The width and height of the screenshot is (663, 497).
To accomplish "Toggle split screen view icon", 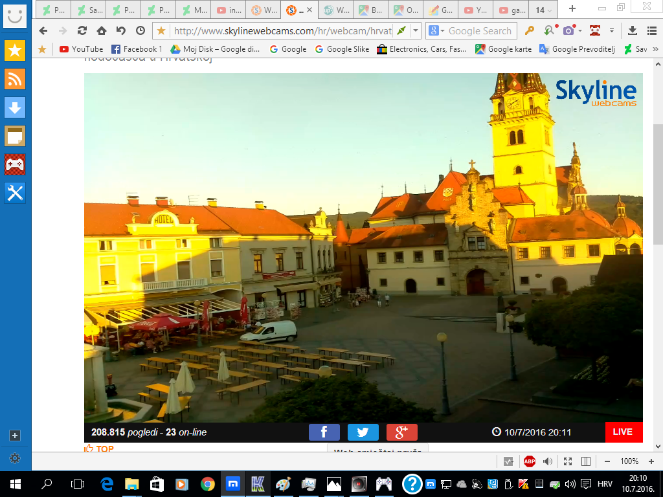I will coord(585,461).
